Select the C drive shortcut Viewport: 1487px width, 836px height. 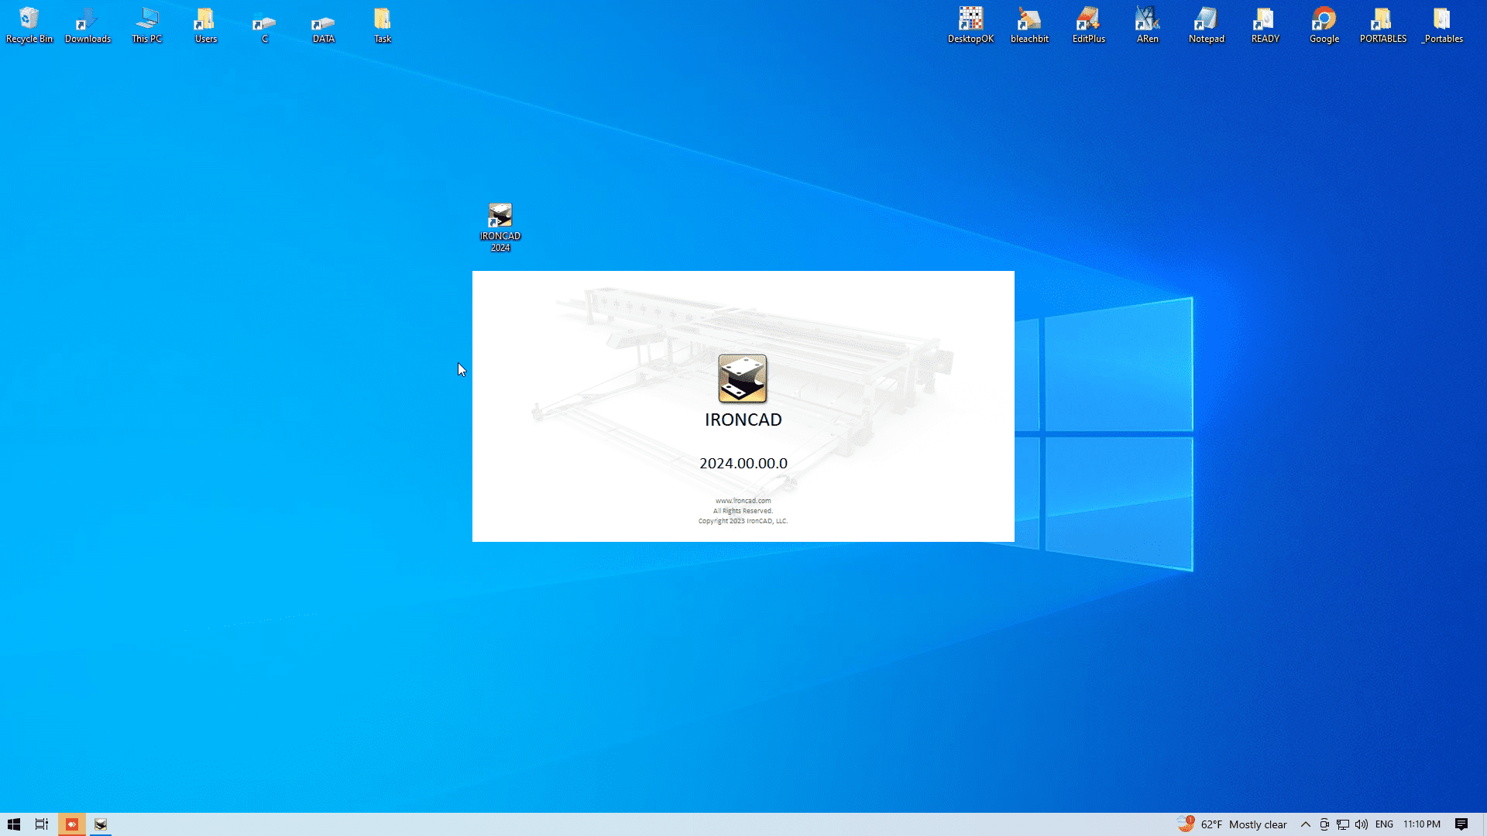[264, 25]
